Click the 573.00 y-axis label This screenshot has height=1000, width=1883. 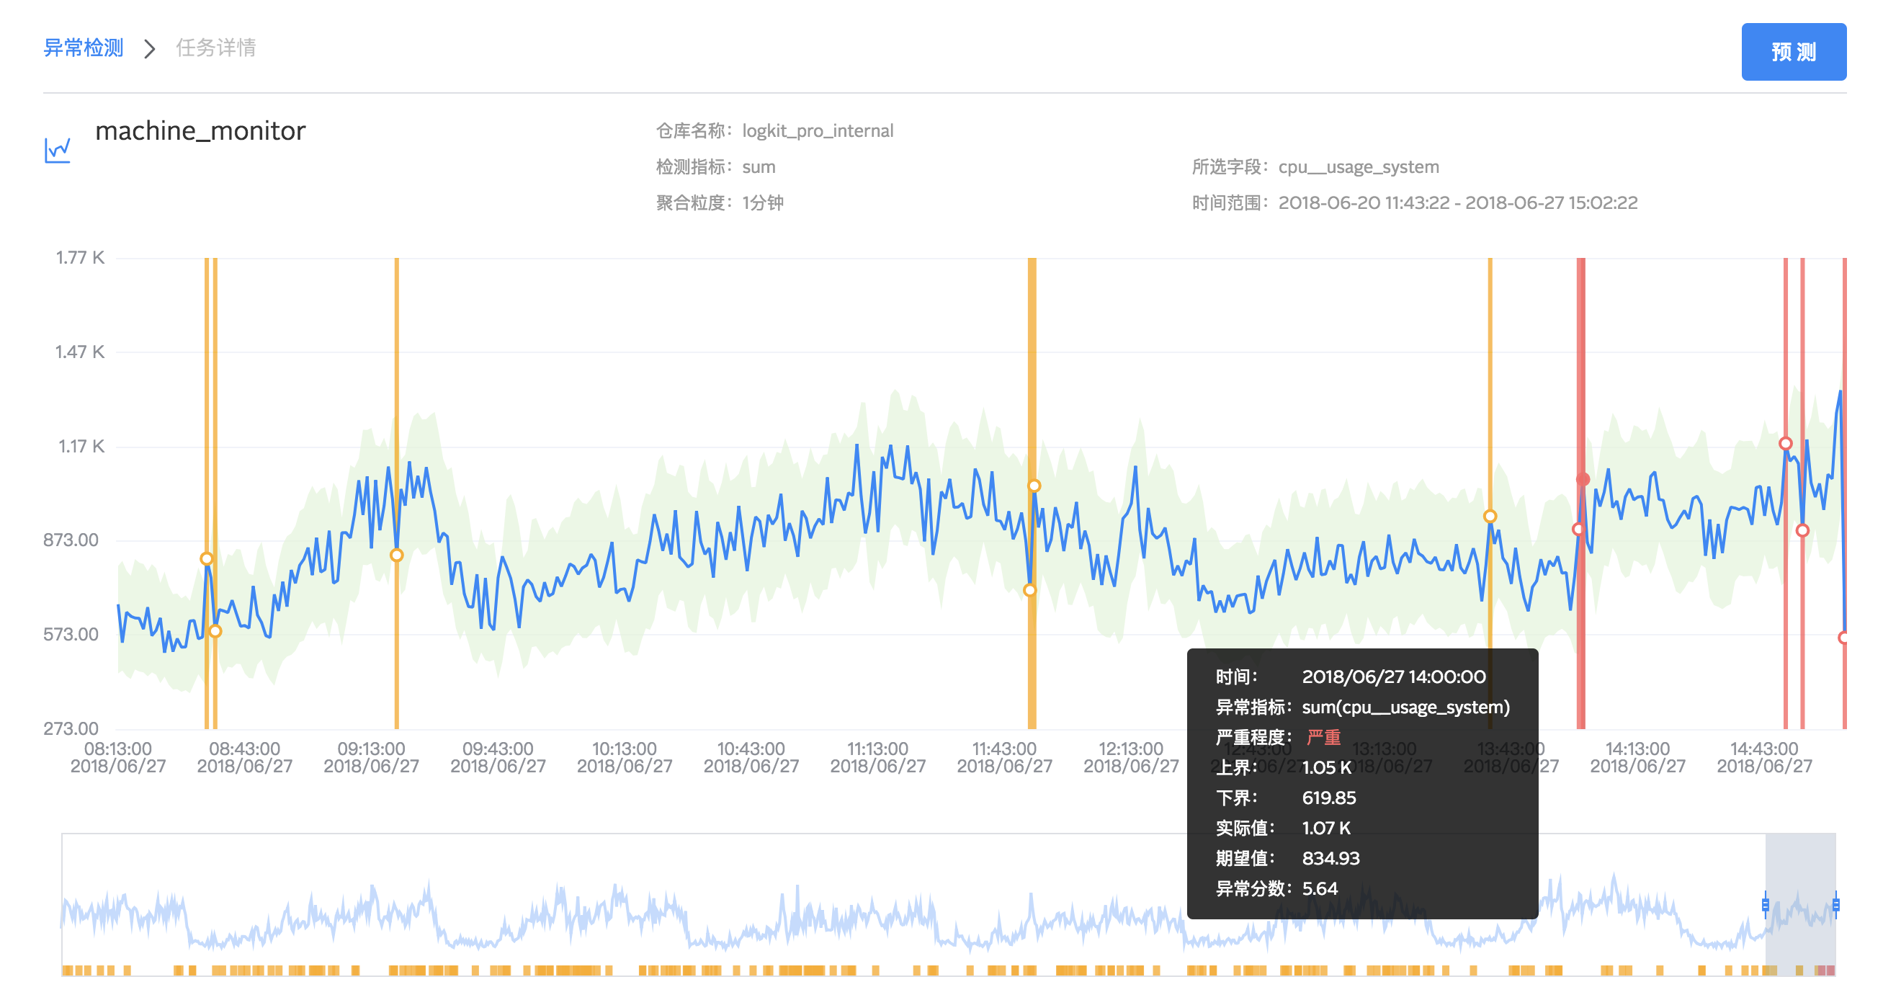71,635
